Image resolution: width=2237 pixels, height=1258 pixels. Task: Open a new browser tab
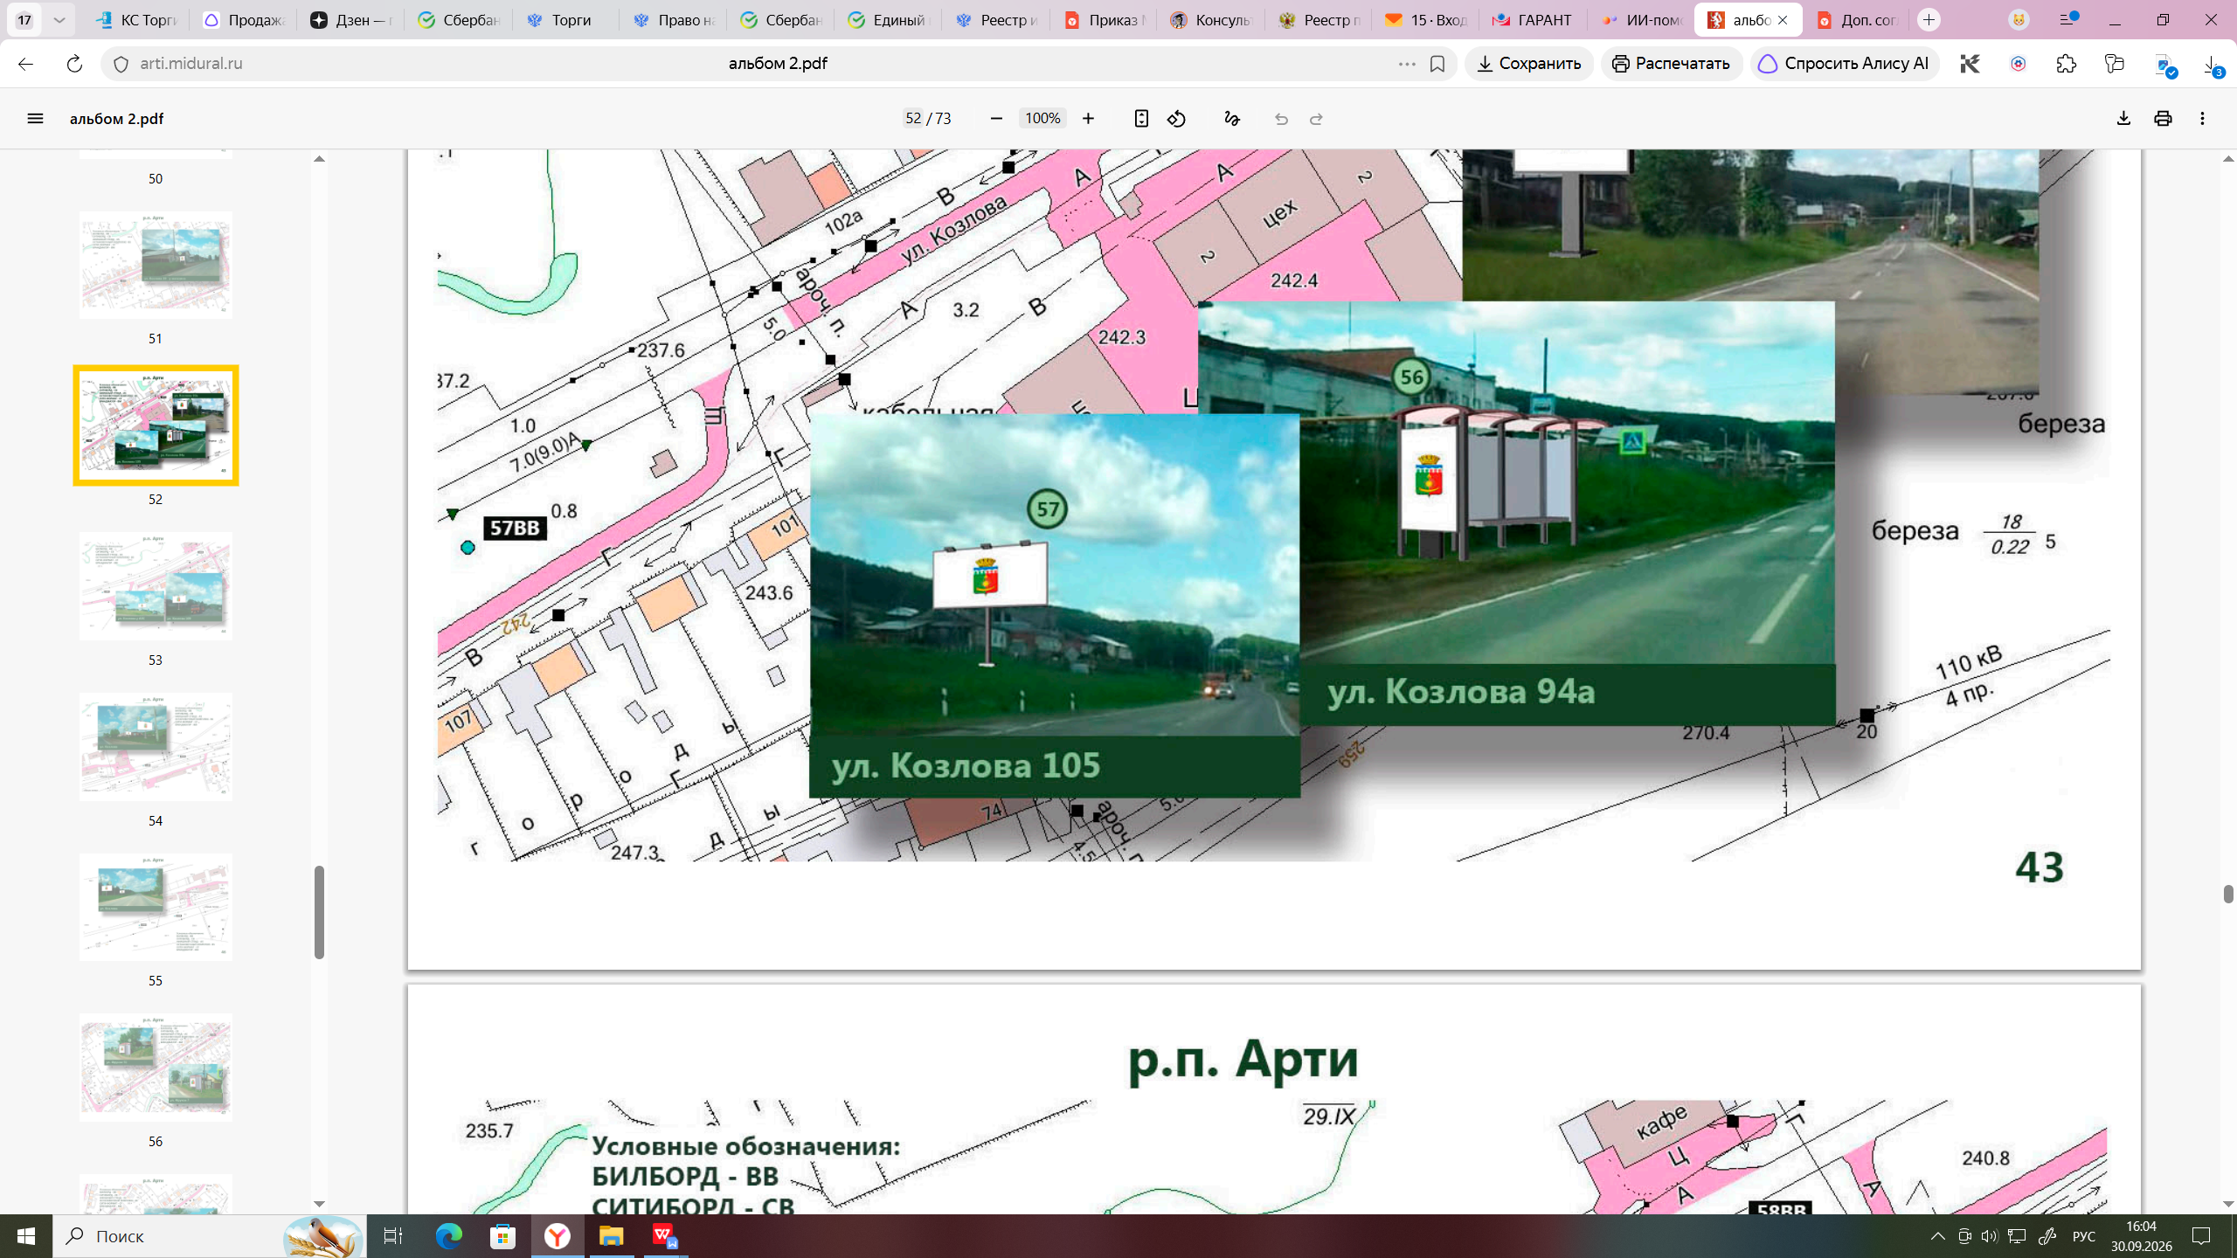coord(1929,20)
